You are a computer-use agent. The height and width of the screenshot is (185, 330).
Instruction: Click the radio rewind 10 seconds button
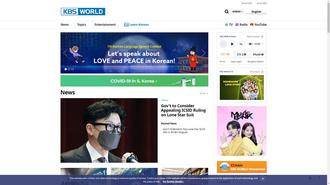223,44
